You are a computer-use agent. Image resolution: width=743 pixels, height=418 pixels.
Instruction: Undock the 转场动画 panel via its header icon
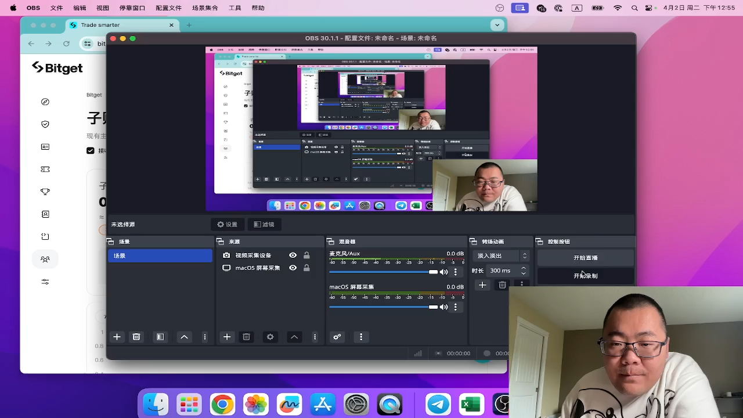[x=473, y=242]
